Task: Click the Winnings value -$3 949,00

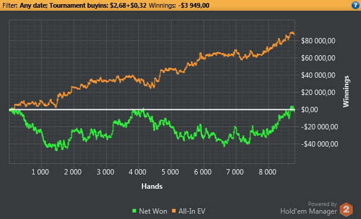Action: pyautogui.click(x=194, y=5)
